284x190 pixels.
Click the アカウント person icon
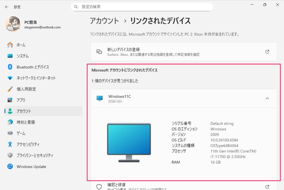click(10, 111)
